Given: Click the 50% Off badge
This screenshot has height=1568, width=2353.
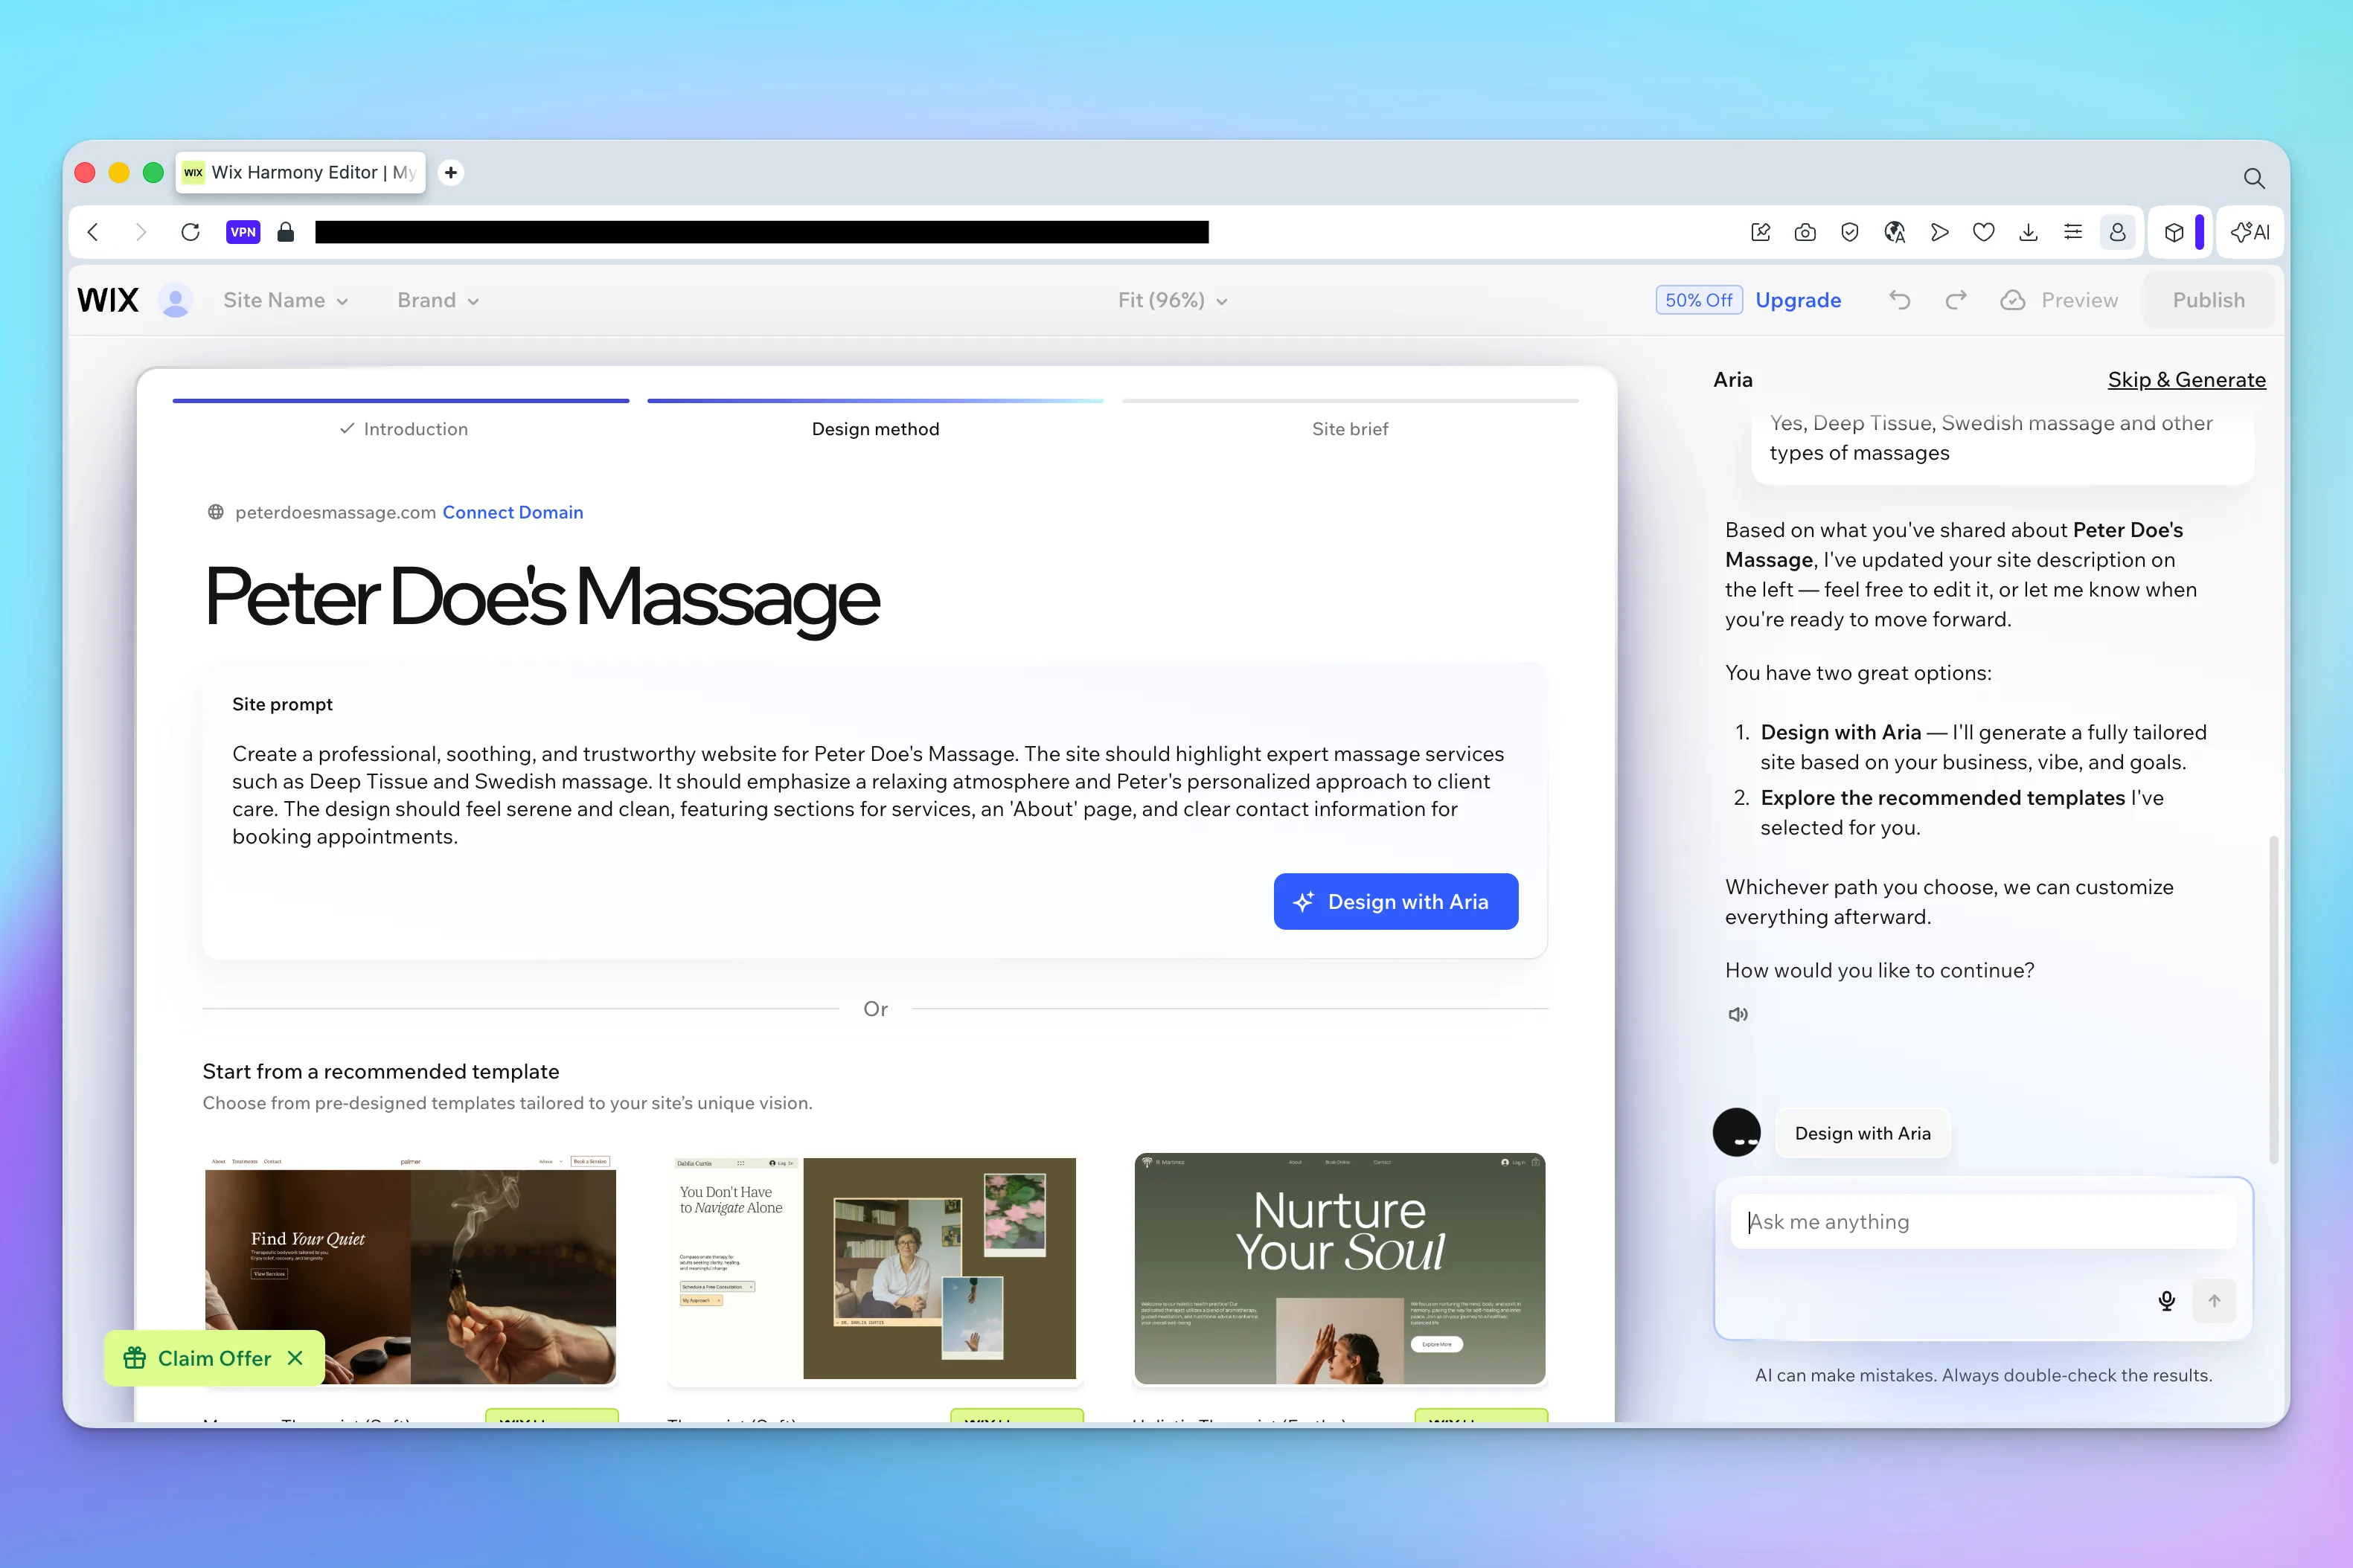Looking at the screenshot, I should 1697,300.
